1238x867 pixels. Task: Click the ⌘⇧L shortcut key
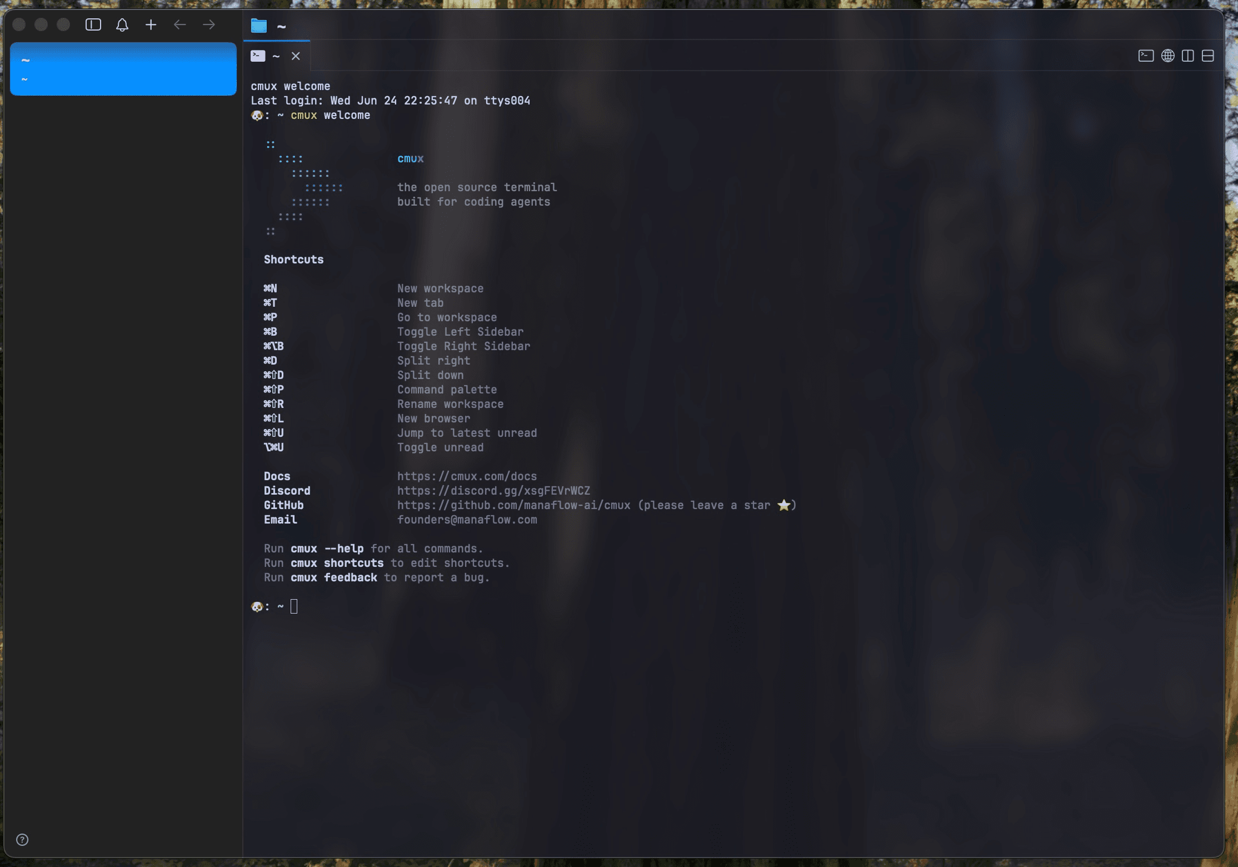pyautogui.click(x=273, y=418)
